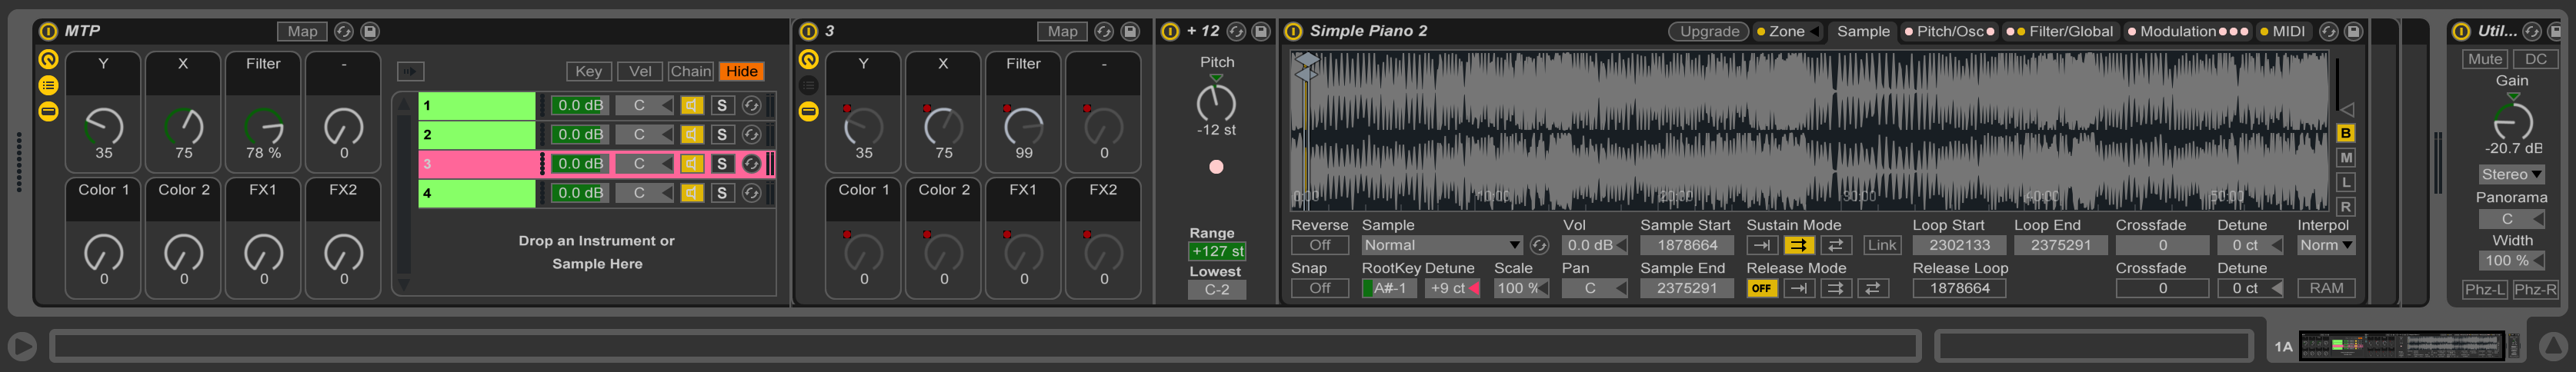Screen dimensions: 2576x372
Task: Solo chain 3
Action: coord(722,164)
